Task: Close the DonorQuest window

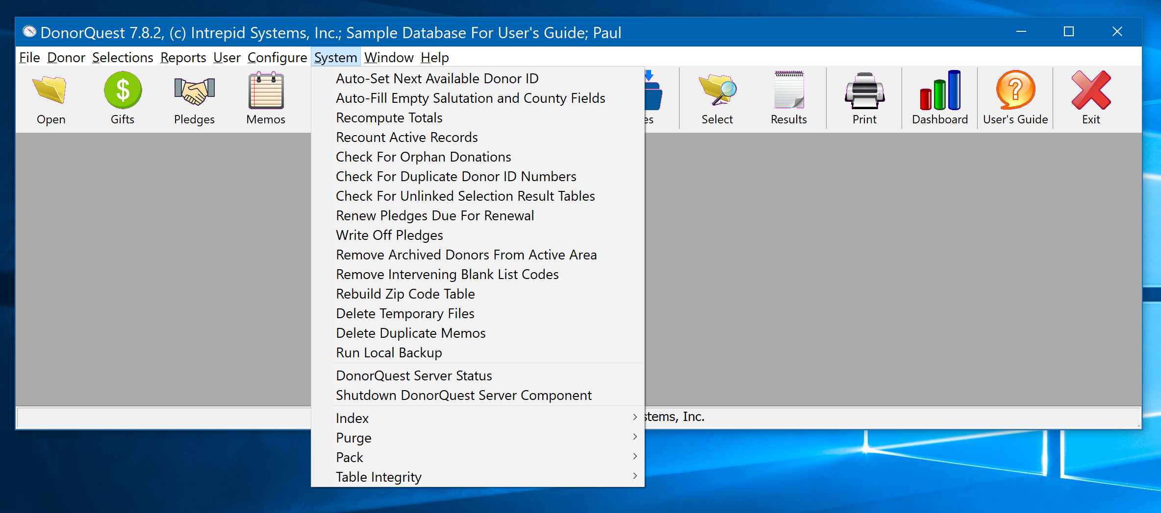Action: coord(1117,32)
